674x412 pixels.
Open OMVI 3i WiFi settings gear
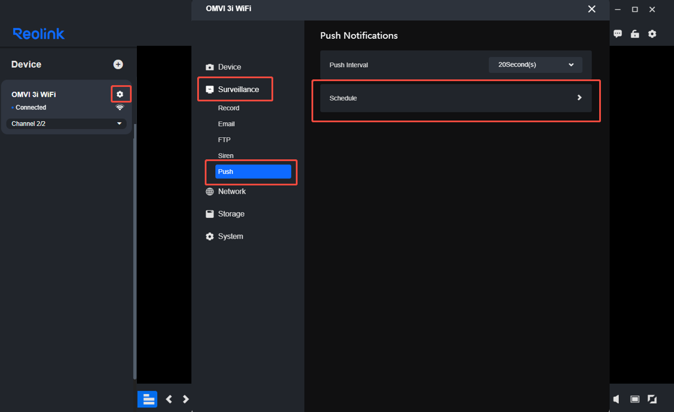click(x=120, y=94)
